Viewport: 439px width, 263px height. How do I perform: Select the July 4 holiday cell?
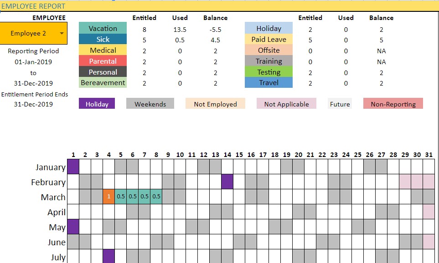109,256
